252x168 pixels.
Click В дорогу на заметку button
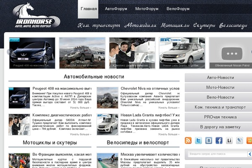[218, 127]
